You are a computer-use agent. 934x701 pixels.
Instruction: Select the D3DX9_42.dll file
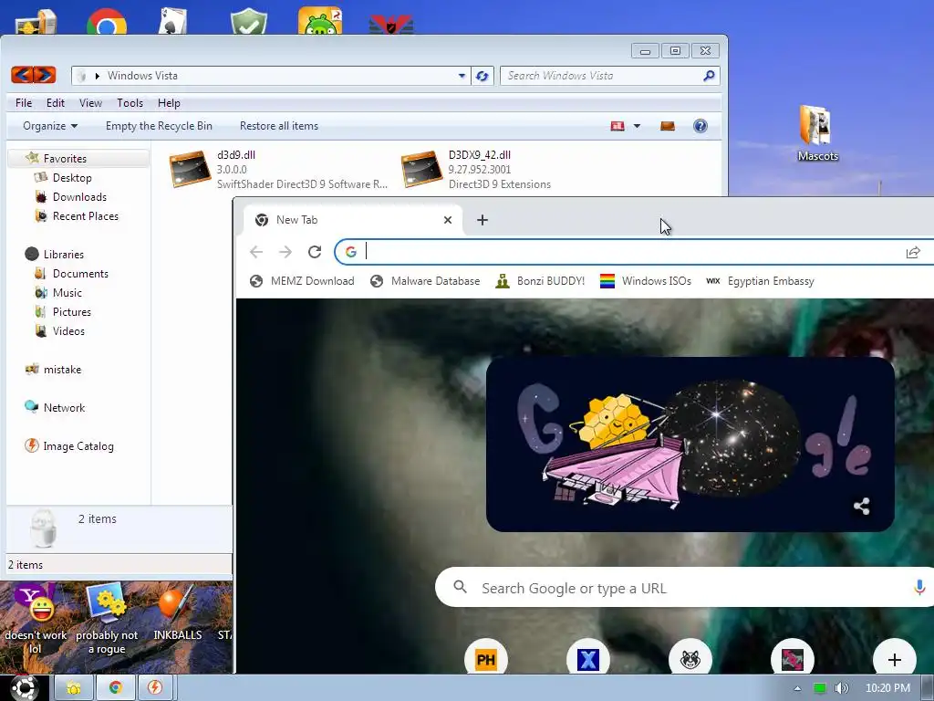476,169
